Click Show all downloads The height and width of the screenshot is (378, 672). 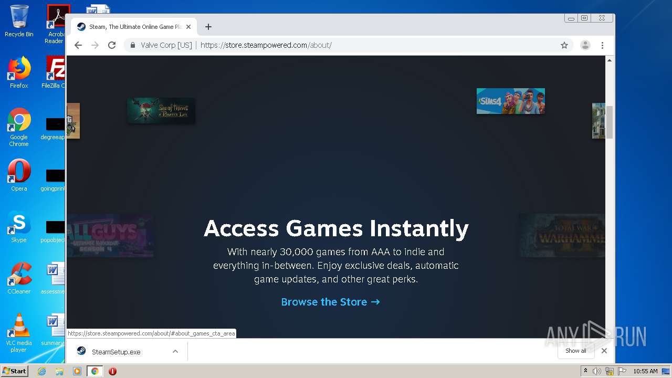tap(576, 351)
